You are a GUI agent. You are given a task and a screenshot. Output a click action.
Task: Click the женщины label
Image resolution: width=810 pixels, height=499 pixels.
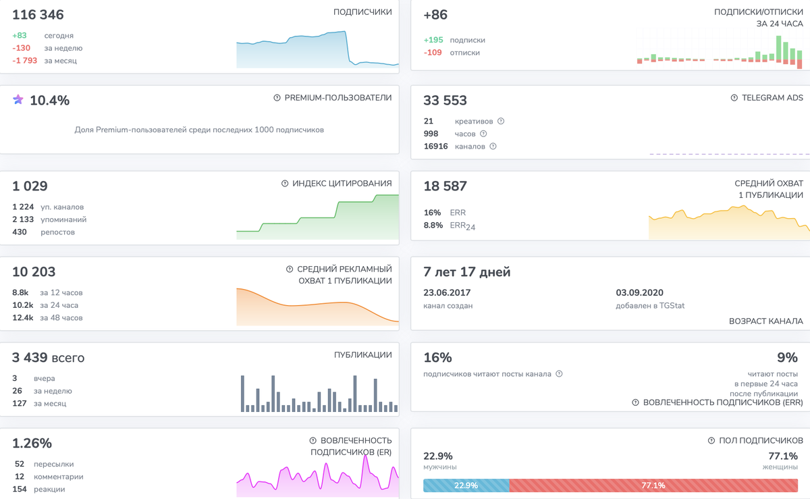[779, 467]
